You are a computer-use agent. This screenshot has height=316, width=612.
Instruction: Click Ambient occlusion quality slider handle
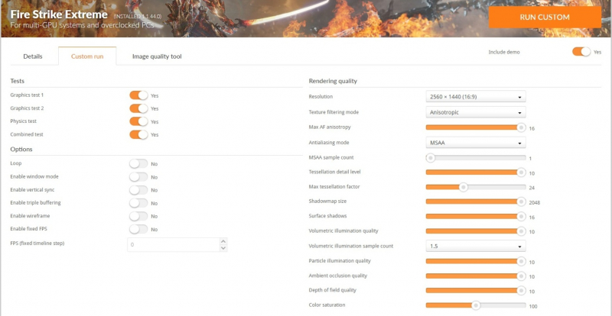pyautogui.click(x=521, y=276)
